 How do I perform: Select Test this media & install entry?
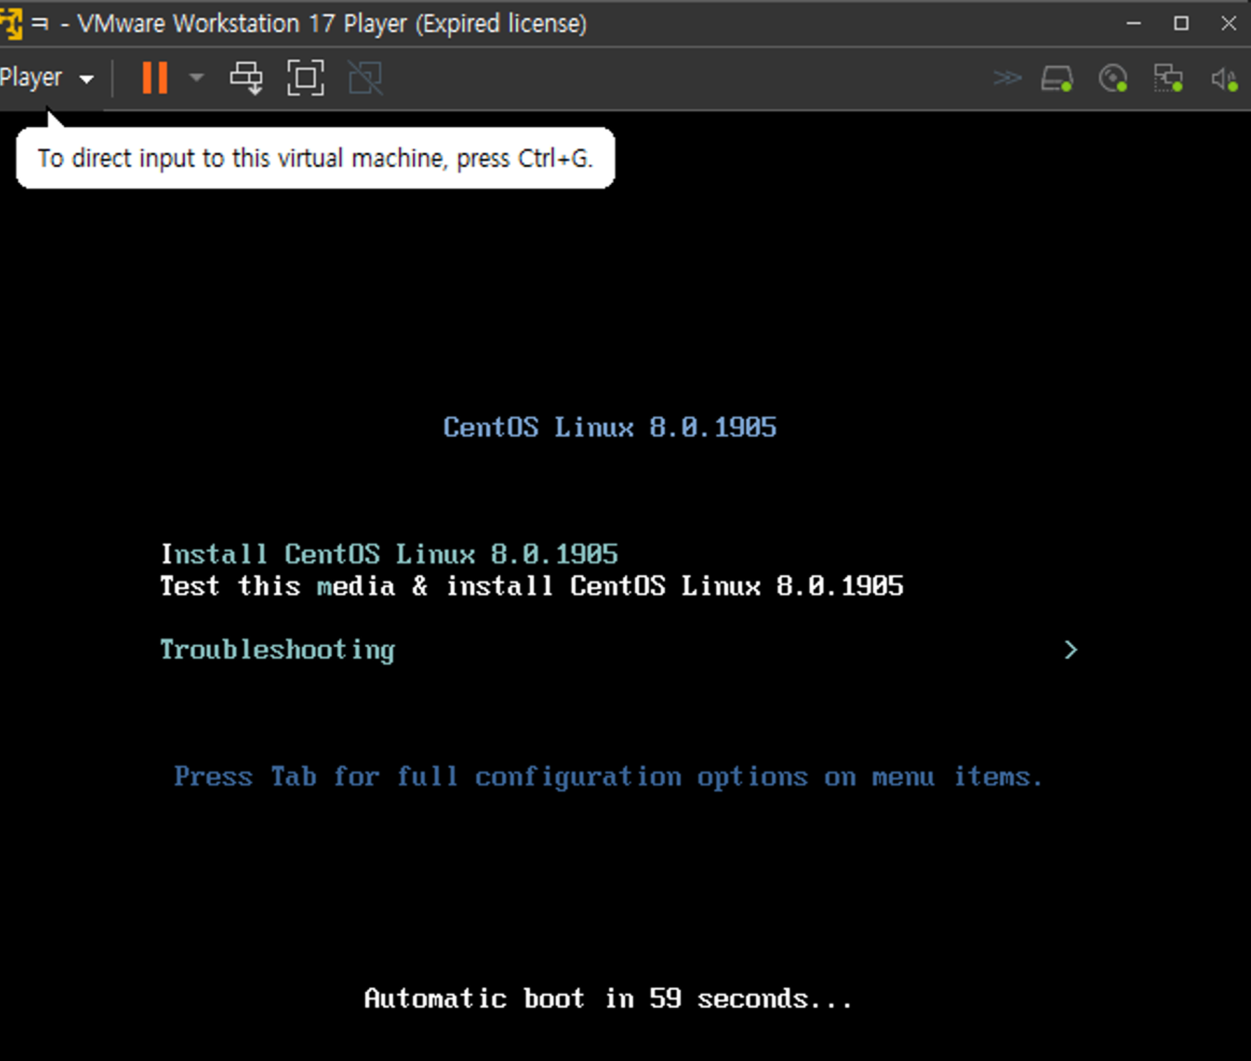[x=531, y=586]
